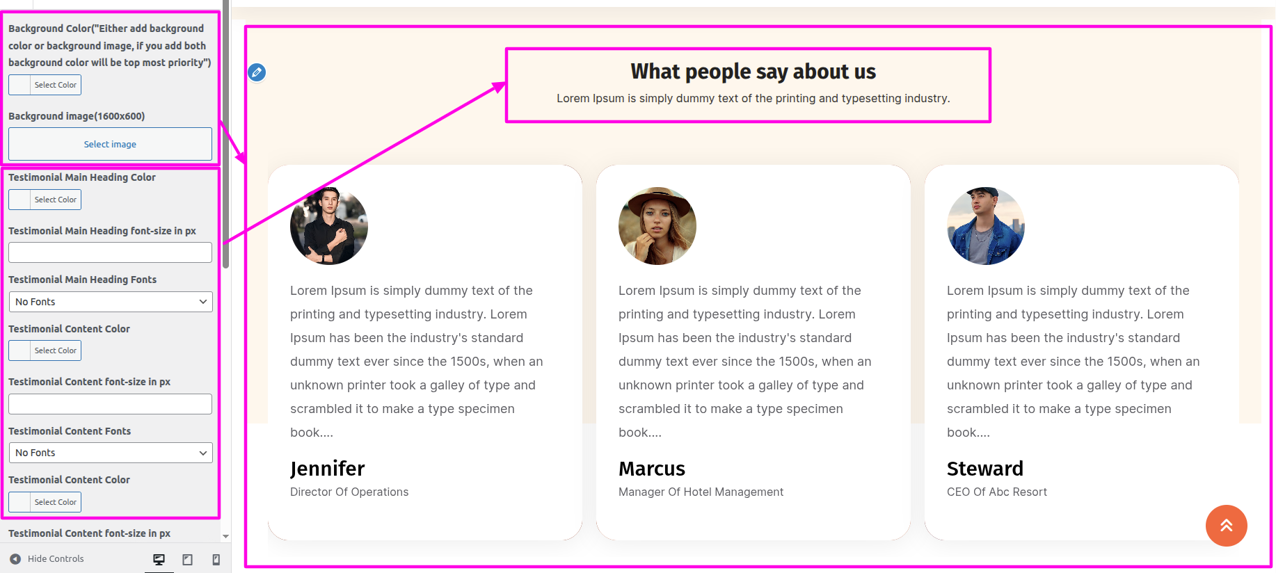Pick a Background Color via Select Color
Viewport: 1276px width, 573px height.
click(x=45, y=85)
